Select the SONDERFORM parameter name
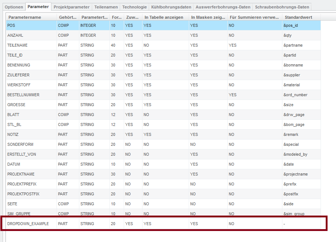The width and height of the screenshot is (336, 242). click(x=31, y=144)
